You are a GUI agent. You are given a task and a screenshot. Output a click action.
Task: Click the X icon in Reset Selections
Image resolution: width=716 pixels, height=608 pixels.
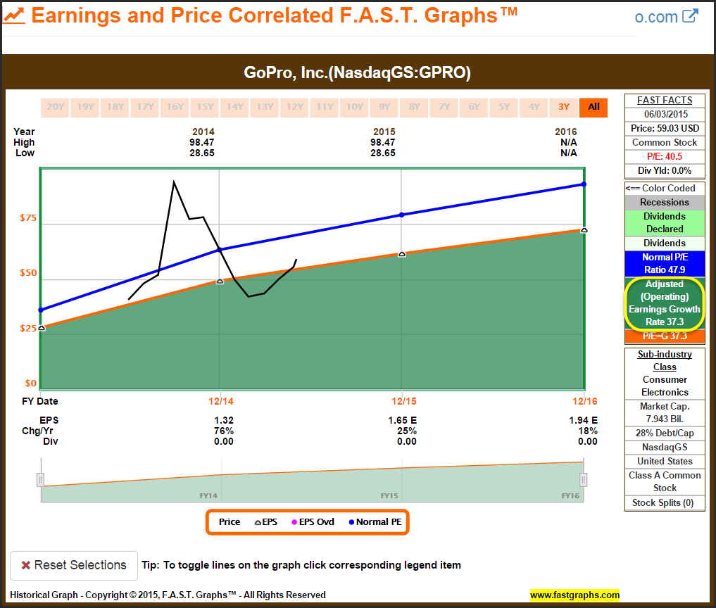pyautogui.click(x=25, y=565)
